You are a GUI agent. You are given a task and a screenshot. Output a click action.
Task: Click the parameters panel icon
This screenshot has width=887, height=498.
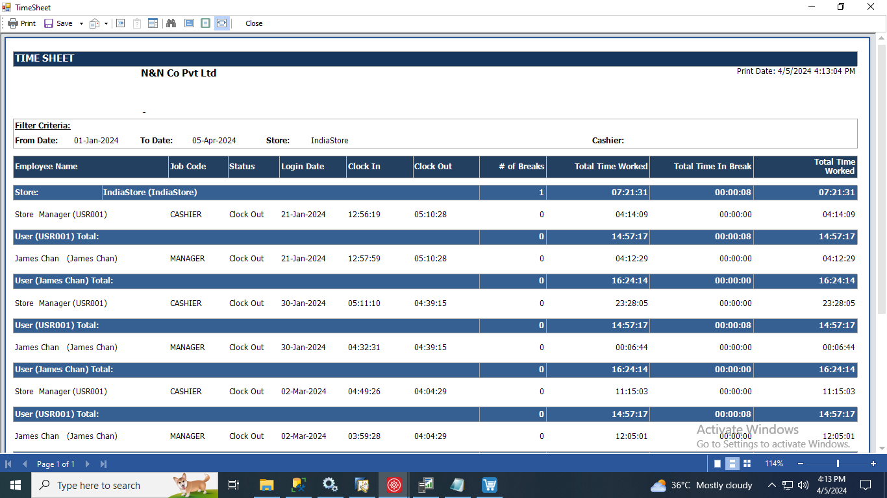click(x=137, y=23)
